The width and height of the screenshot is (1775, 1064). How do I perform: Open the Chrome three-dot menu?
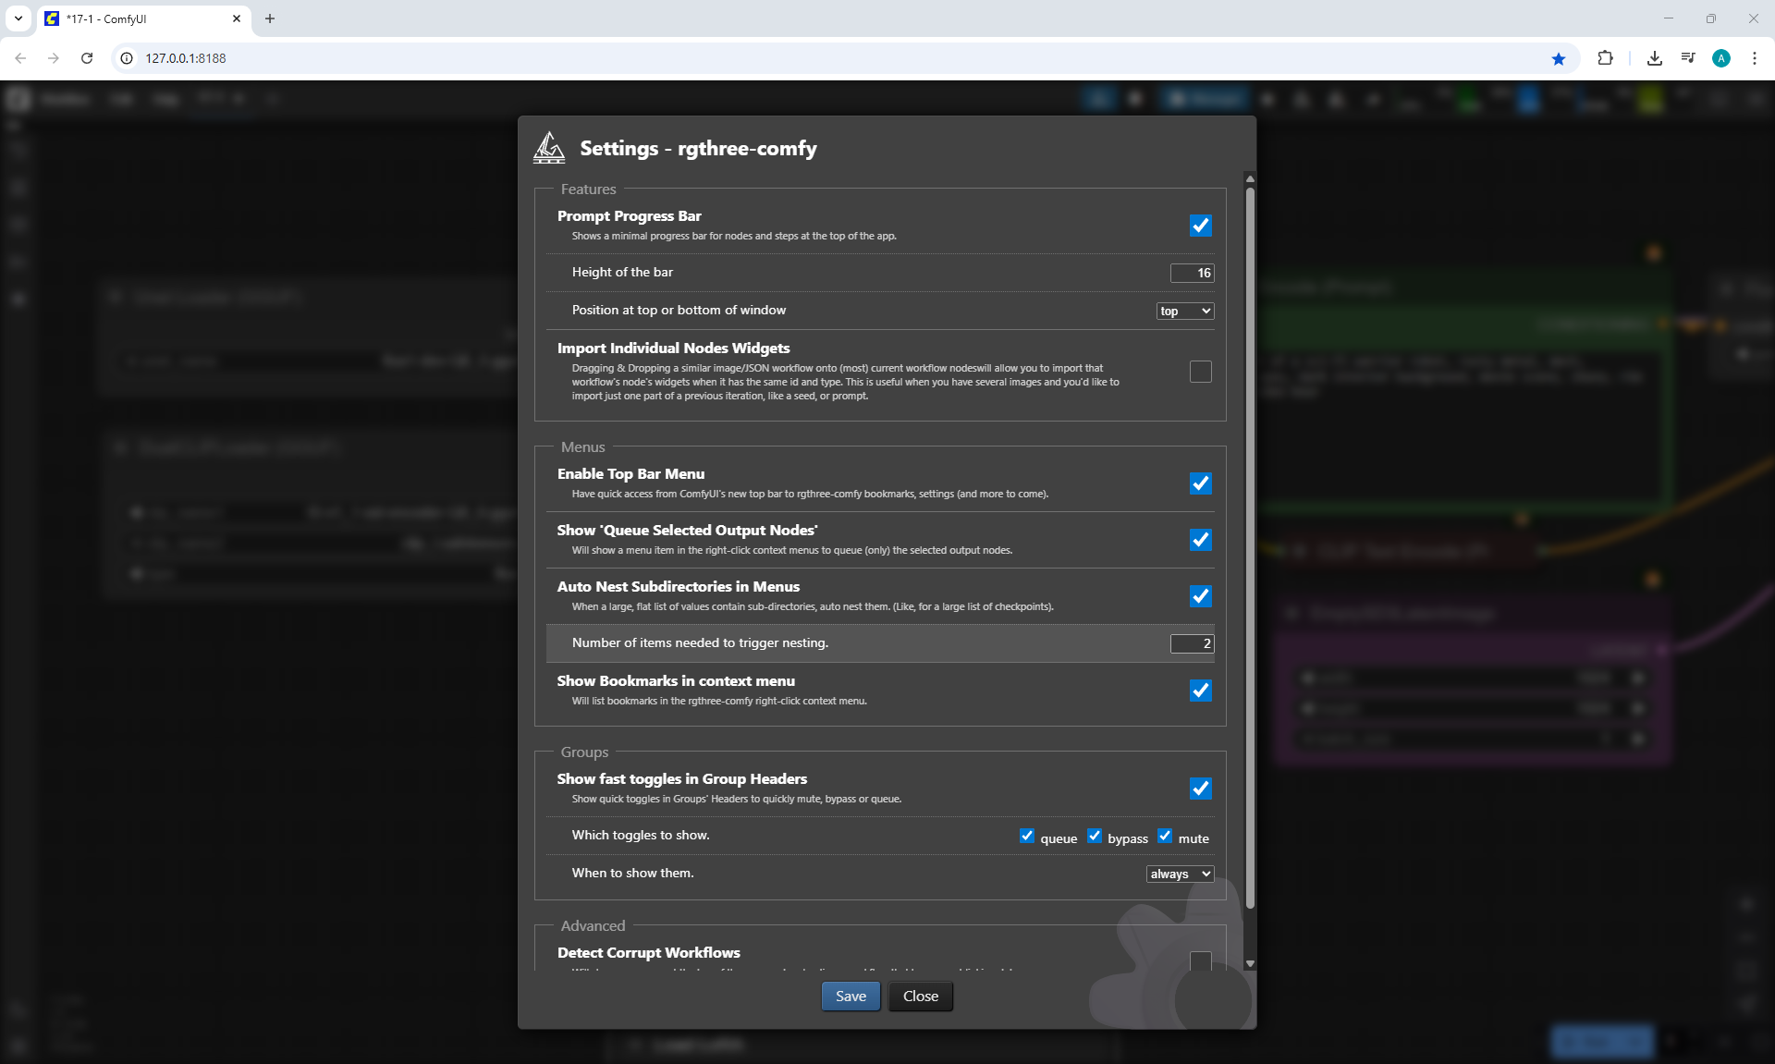click(x=1755, y=58)
